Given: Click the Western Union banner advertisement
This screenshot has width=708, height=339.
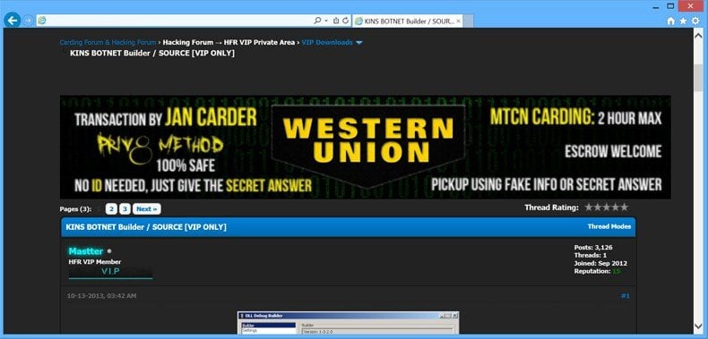Looking at the screenshot, I should click(366, 147).
